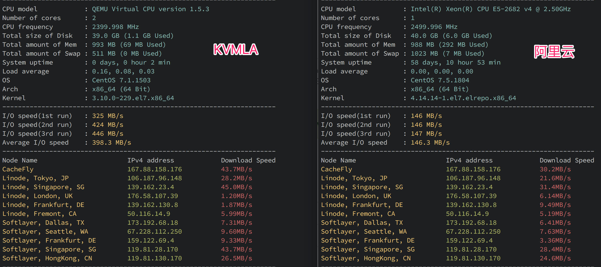Click the Intel Xeon E5-2682 CPU model text
The width and height of the screenshot is (601, 267).
pyautogui.click(x=491, y=9)
